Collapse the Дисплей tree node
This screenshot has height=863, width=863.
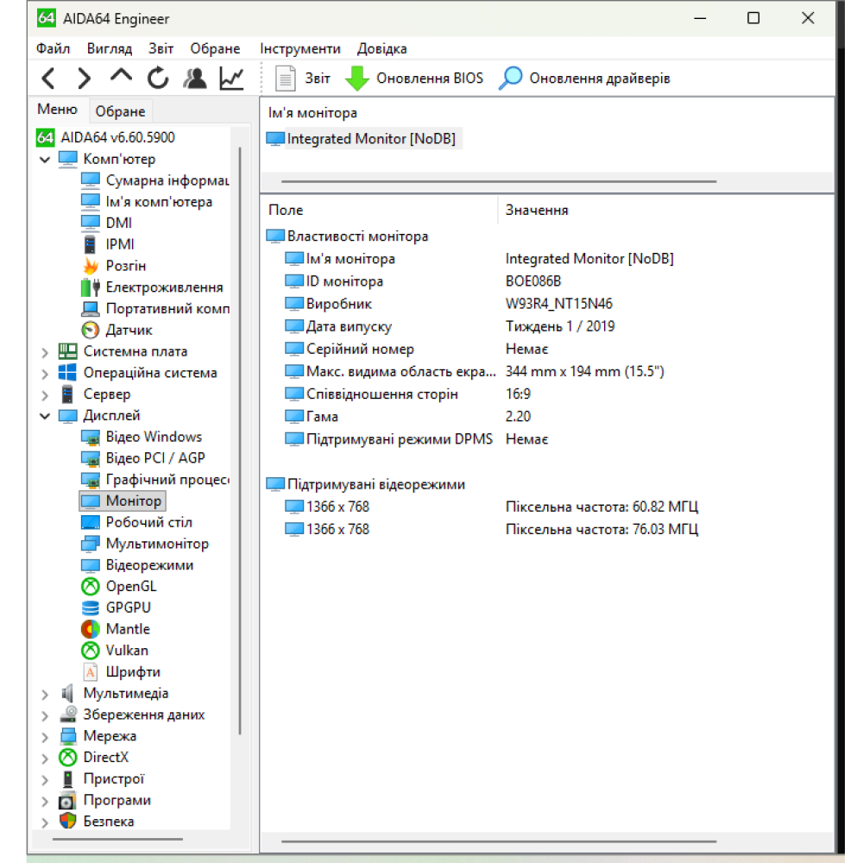pyautogui.click(x=45, y=416)
